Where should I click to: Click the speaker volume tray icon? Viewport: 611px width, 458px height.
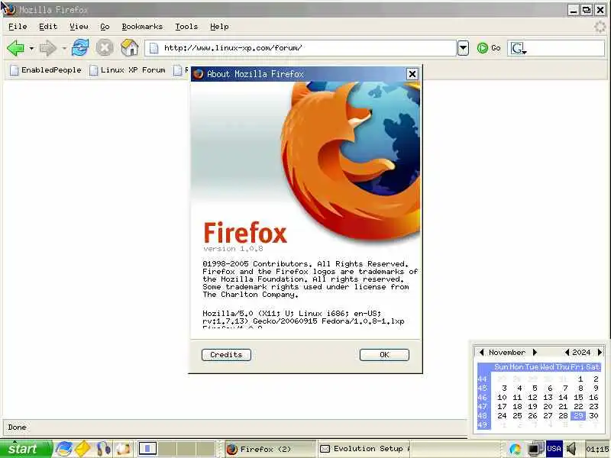click(x=572, y=449)
